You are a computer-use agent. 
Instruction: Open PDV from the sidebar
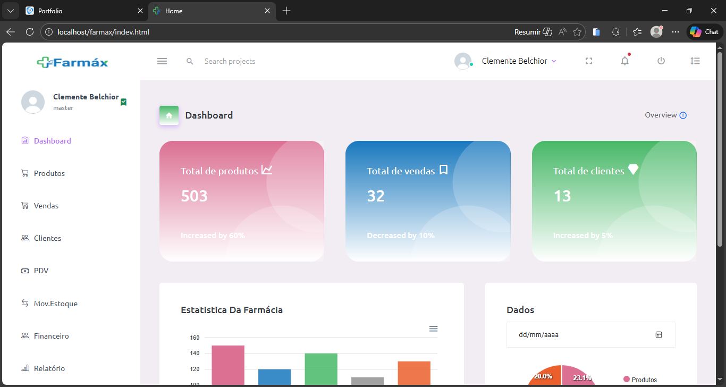tap(41, 271)
